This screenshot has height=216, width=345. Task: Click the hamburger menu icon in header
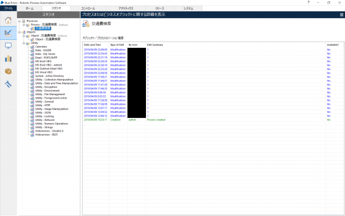342,15
